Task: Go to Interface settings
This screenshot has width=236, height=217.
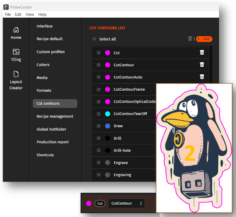Action: click(45, 26)
